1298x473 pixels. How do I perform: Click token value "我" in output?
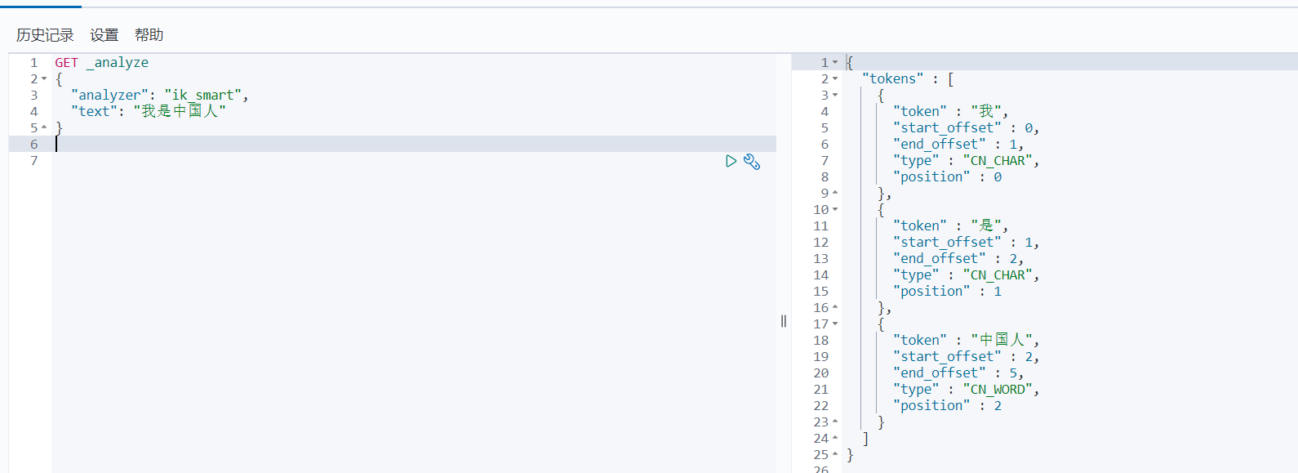tap(986, 111)
